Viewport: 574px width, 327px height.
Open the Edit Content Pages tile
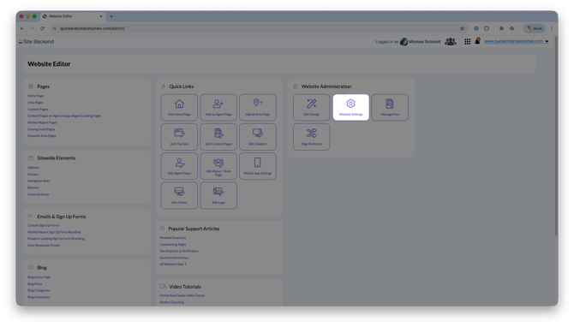218,137
